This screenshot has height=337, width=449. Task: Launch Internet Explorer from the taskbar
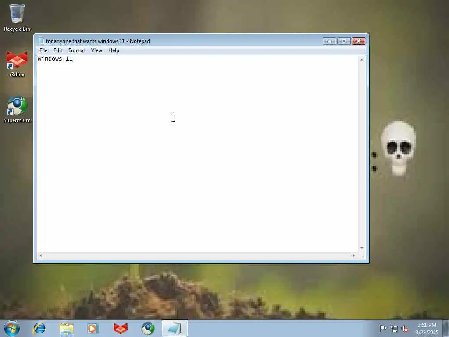[x=39, y=328]
